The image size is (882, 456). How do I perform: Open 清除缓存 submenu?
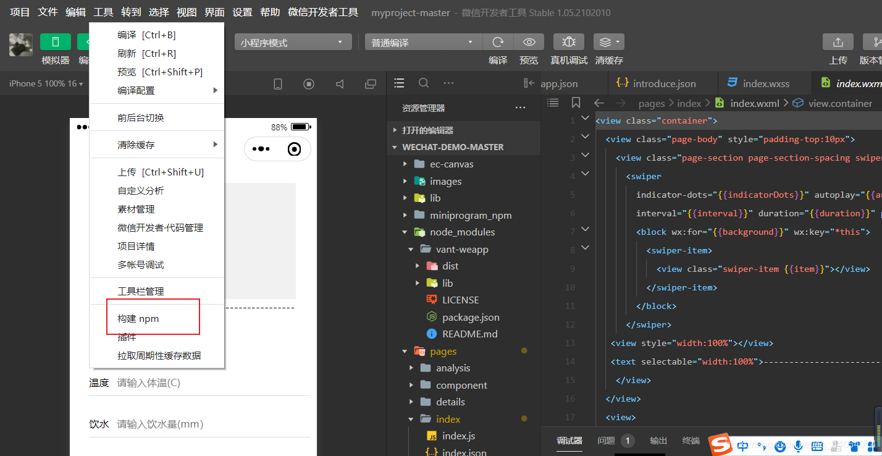click(x=157, y=145)
